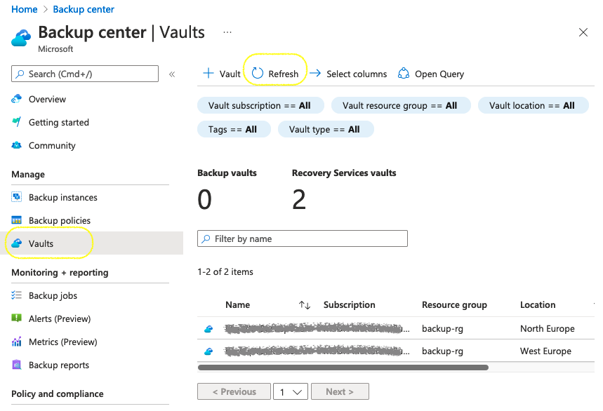The image size is (603, 411).
Task: Click Select columns button
Action: (348, 74)
